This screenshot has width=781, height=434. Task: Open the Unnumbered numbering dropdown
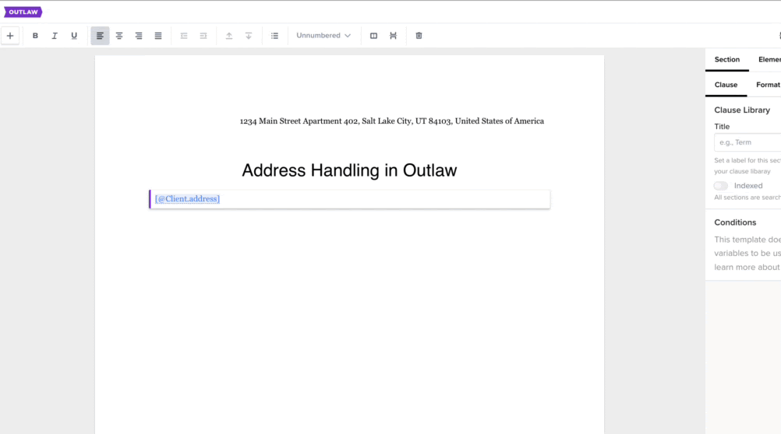click(x=323, y=36)
